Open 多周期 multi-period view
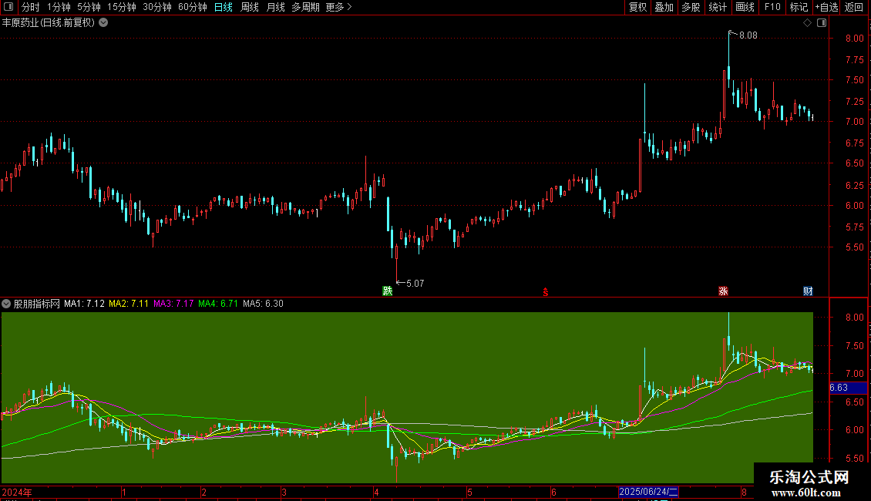871x501 pixels. 305,7
